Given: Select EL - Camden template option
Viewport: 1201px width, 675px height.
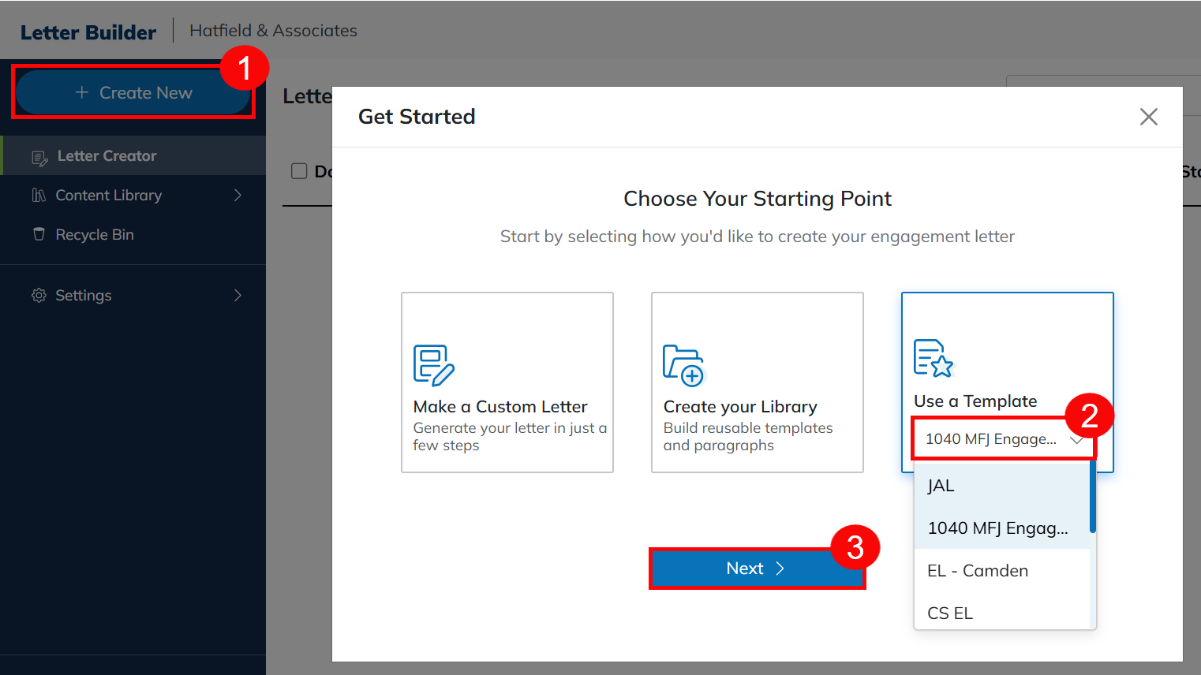Looking at the screenshot, I should coord(978,571).
